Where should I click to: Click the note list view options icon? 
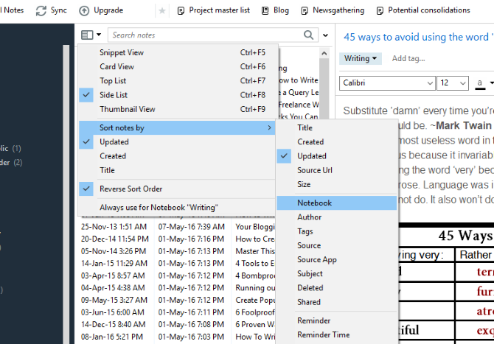pyautogui.click(x=90, y=35)
